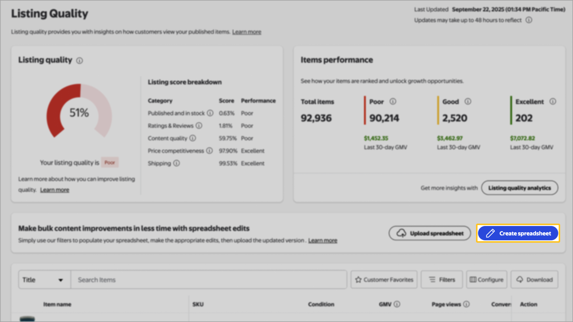Image resolution: width=573 pixels, height=322 pixels.
Task: Open the Excellent items info tooltip
Action: click(x=553, y=102)
